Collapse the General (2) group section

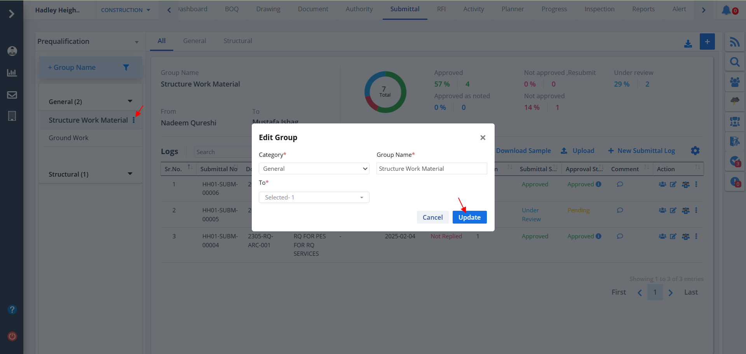(x=130, y=101)
